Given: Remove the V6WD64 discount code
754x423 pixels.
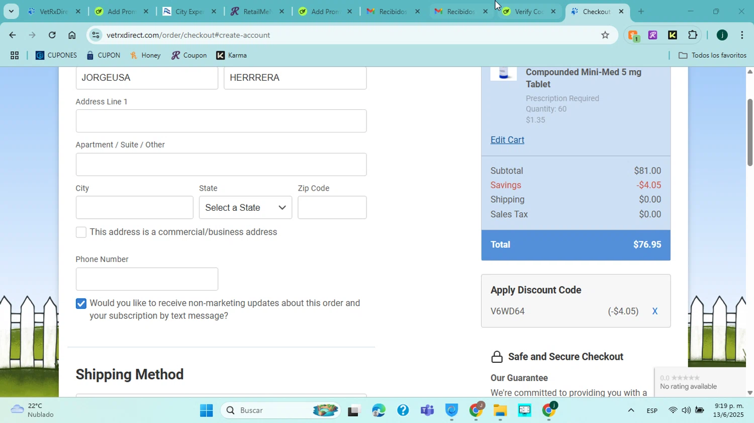Looking at the screenshot, I should (x=654, y=311).
